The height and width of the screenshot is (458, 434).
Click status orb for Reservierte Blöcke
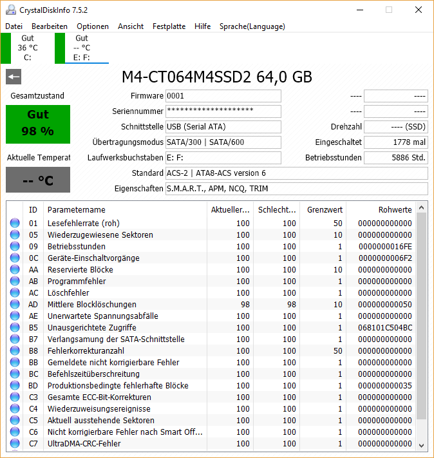[x=15, y=270]
